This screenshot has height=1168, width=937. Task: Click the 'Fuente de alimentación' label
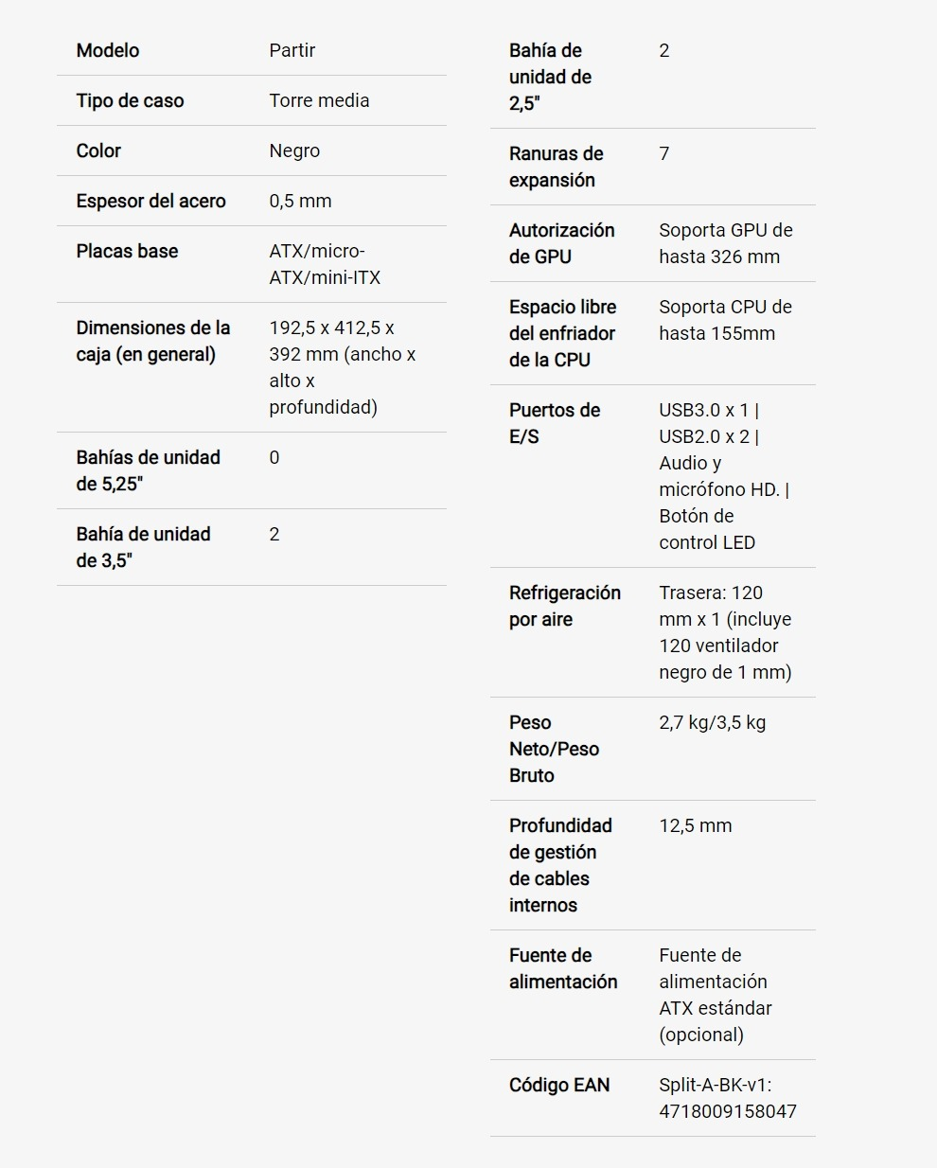tap(563, 968)
